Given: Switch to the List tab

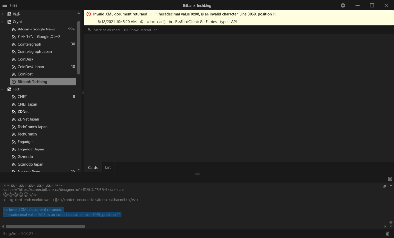Looking at the screenshot, I should coord(108,167).
